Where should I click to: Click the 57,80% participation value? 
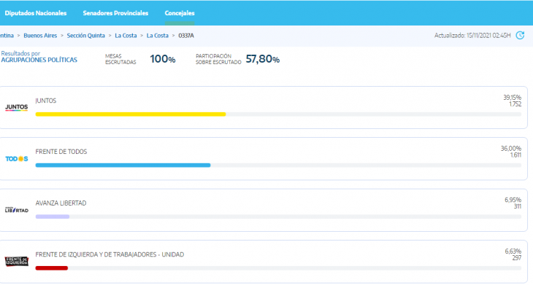pos(262,59)
